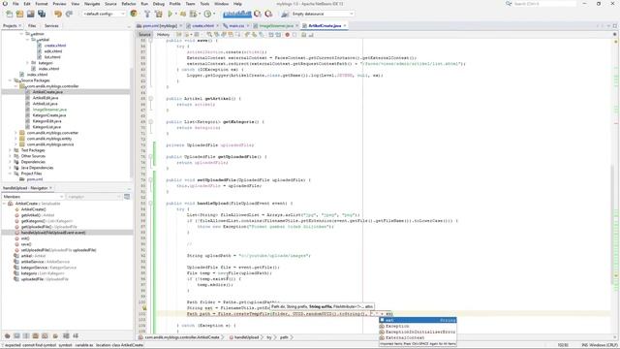The width and height of the screenshot is (620, 349).
Task: Click the Build Project hammer icon
Action: coord(147,14)
